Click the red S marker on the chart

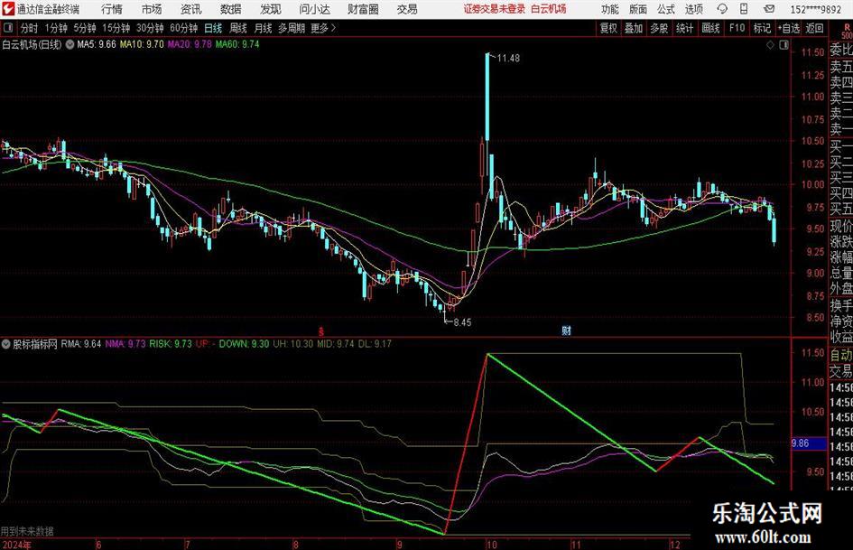(x=321, y=331)
